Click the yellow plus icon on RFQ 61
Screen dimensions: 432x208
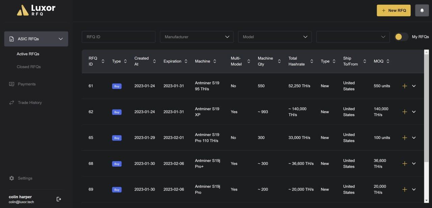point(404,86)
